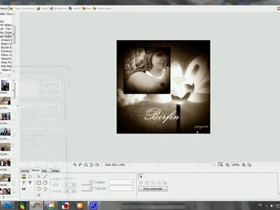Click the folder tree scroll-up arrow
Viewport: 280px width, 210px height.
tap(13, 14)
